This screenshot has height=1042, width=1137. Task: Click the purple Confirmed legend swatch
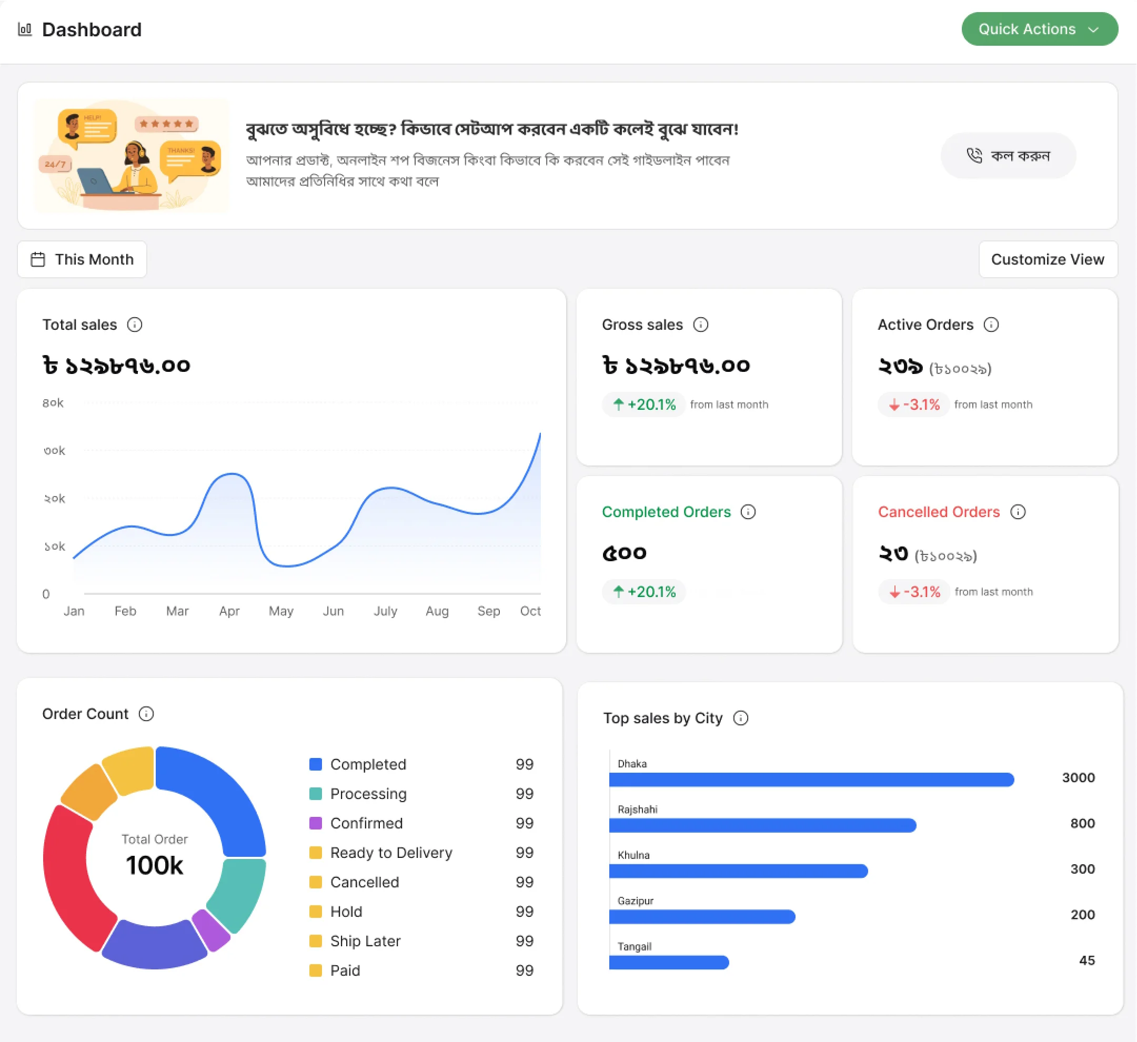[316, 823]
